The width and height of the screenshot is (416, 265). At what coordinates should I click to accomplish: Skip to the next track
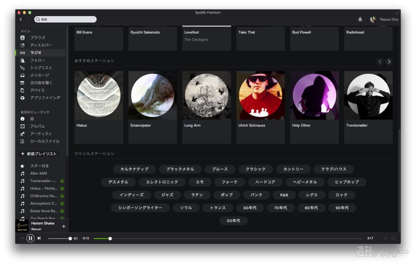coord(39,238)
